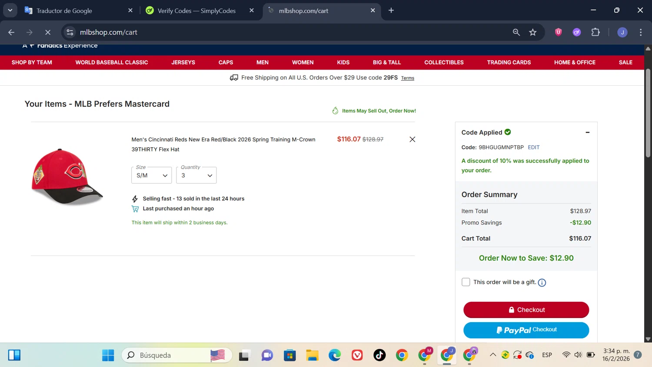The image size is (652, 367).
Task: Launch Vivaldi from taskbar
Action: click(x=357, y=355)
